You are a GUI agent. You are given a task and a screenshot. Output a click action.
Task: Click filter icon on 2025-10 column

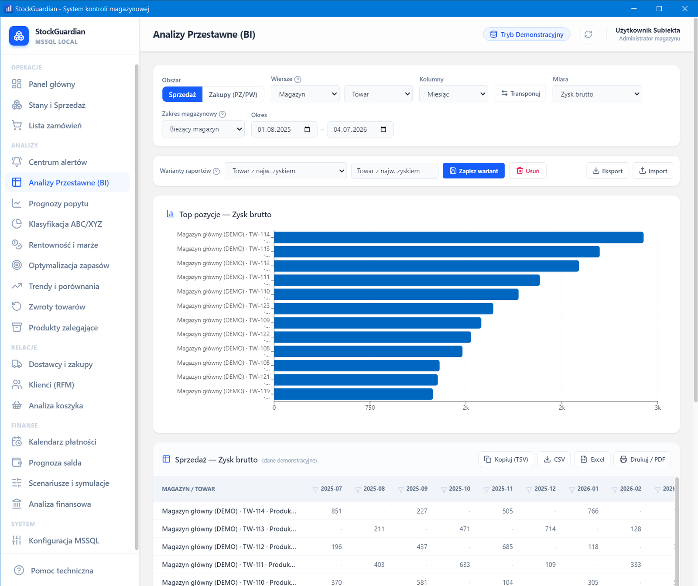[444, 490]
